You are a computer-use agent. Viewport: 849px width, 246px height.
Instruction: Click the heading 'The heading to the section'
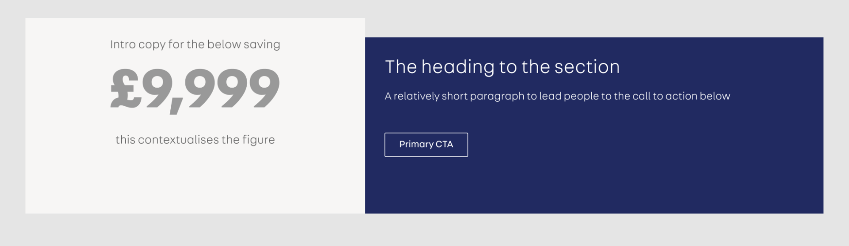click(502, 66)
